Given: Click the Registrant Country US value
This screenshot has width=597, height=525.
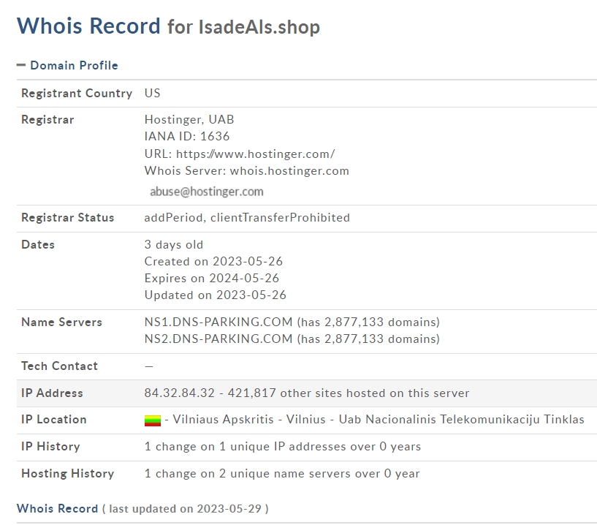Looking at the screenshot, I should click(x=152, y=93).
